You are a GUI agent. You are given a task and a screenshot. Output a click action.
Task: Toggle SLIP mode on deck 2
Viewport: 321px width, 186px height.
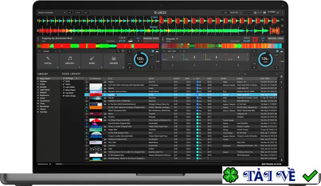[x=276, y=55]
